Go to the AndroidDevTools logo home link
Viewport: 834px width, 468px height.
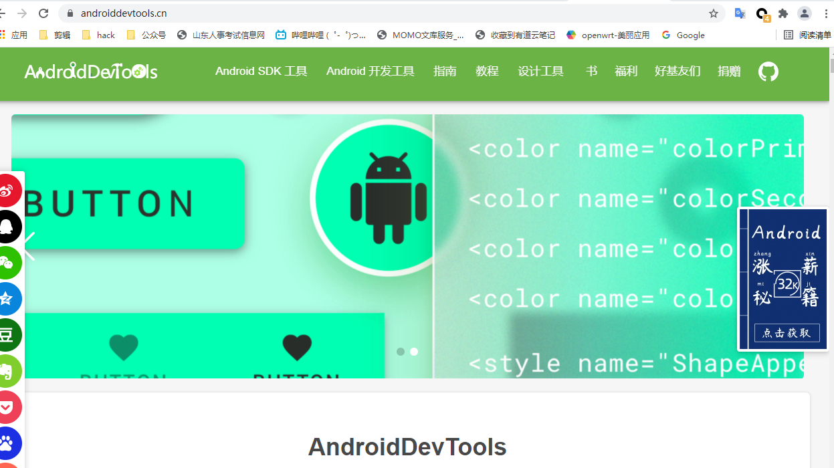(x=91, y=72)
